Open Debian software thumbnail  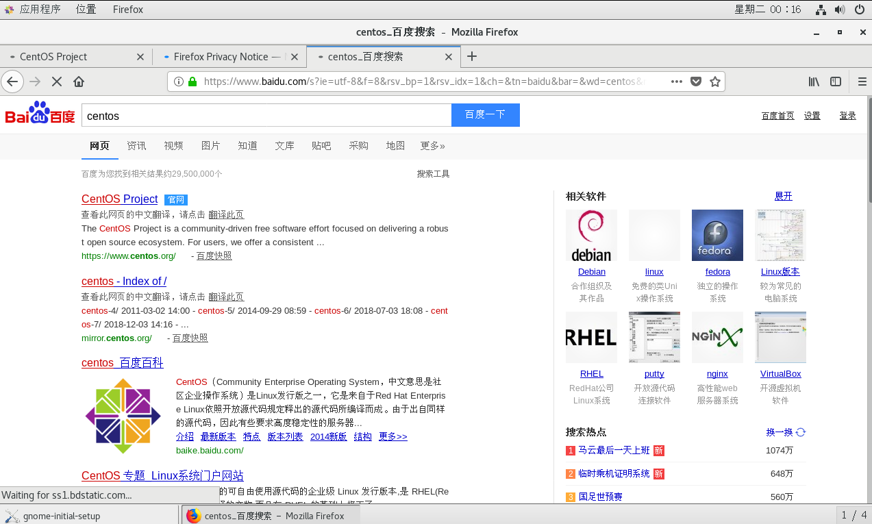click(x=591, y=235)
